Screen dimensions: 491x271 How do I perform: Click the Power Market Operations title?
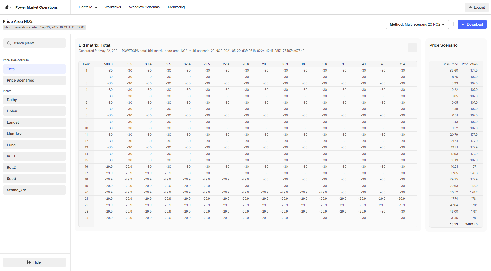click(37, 7)
